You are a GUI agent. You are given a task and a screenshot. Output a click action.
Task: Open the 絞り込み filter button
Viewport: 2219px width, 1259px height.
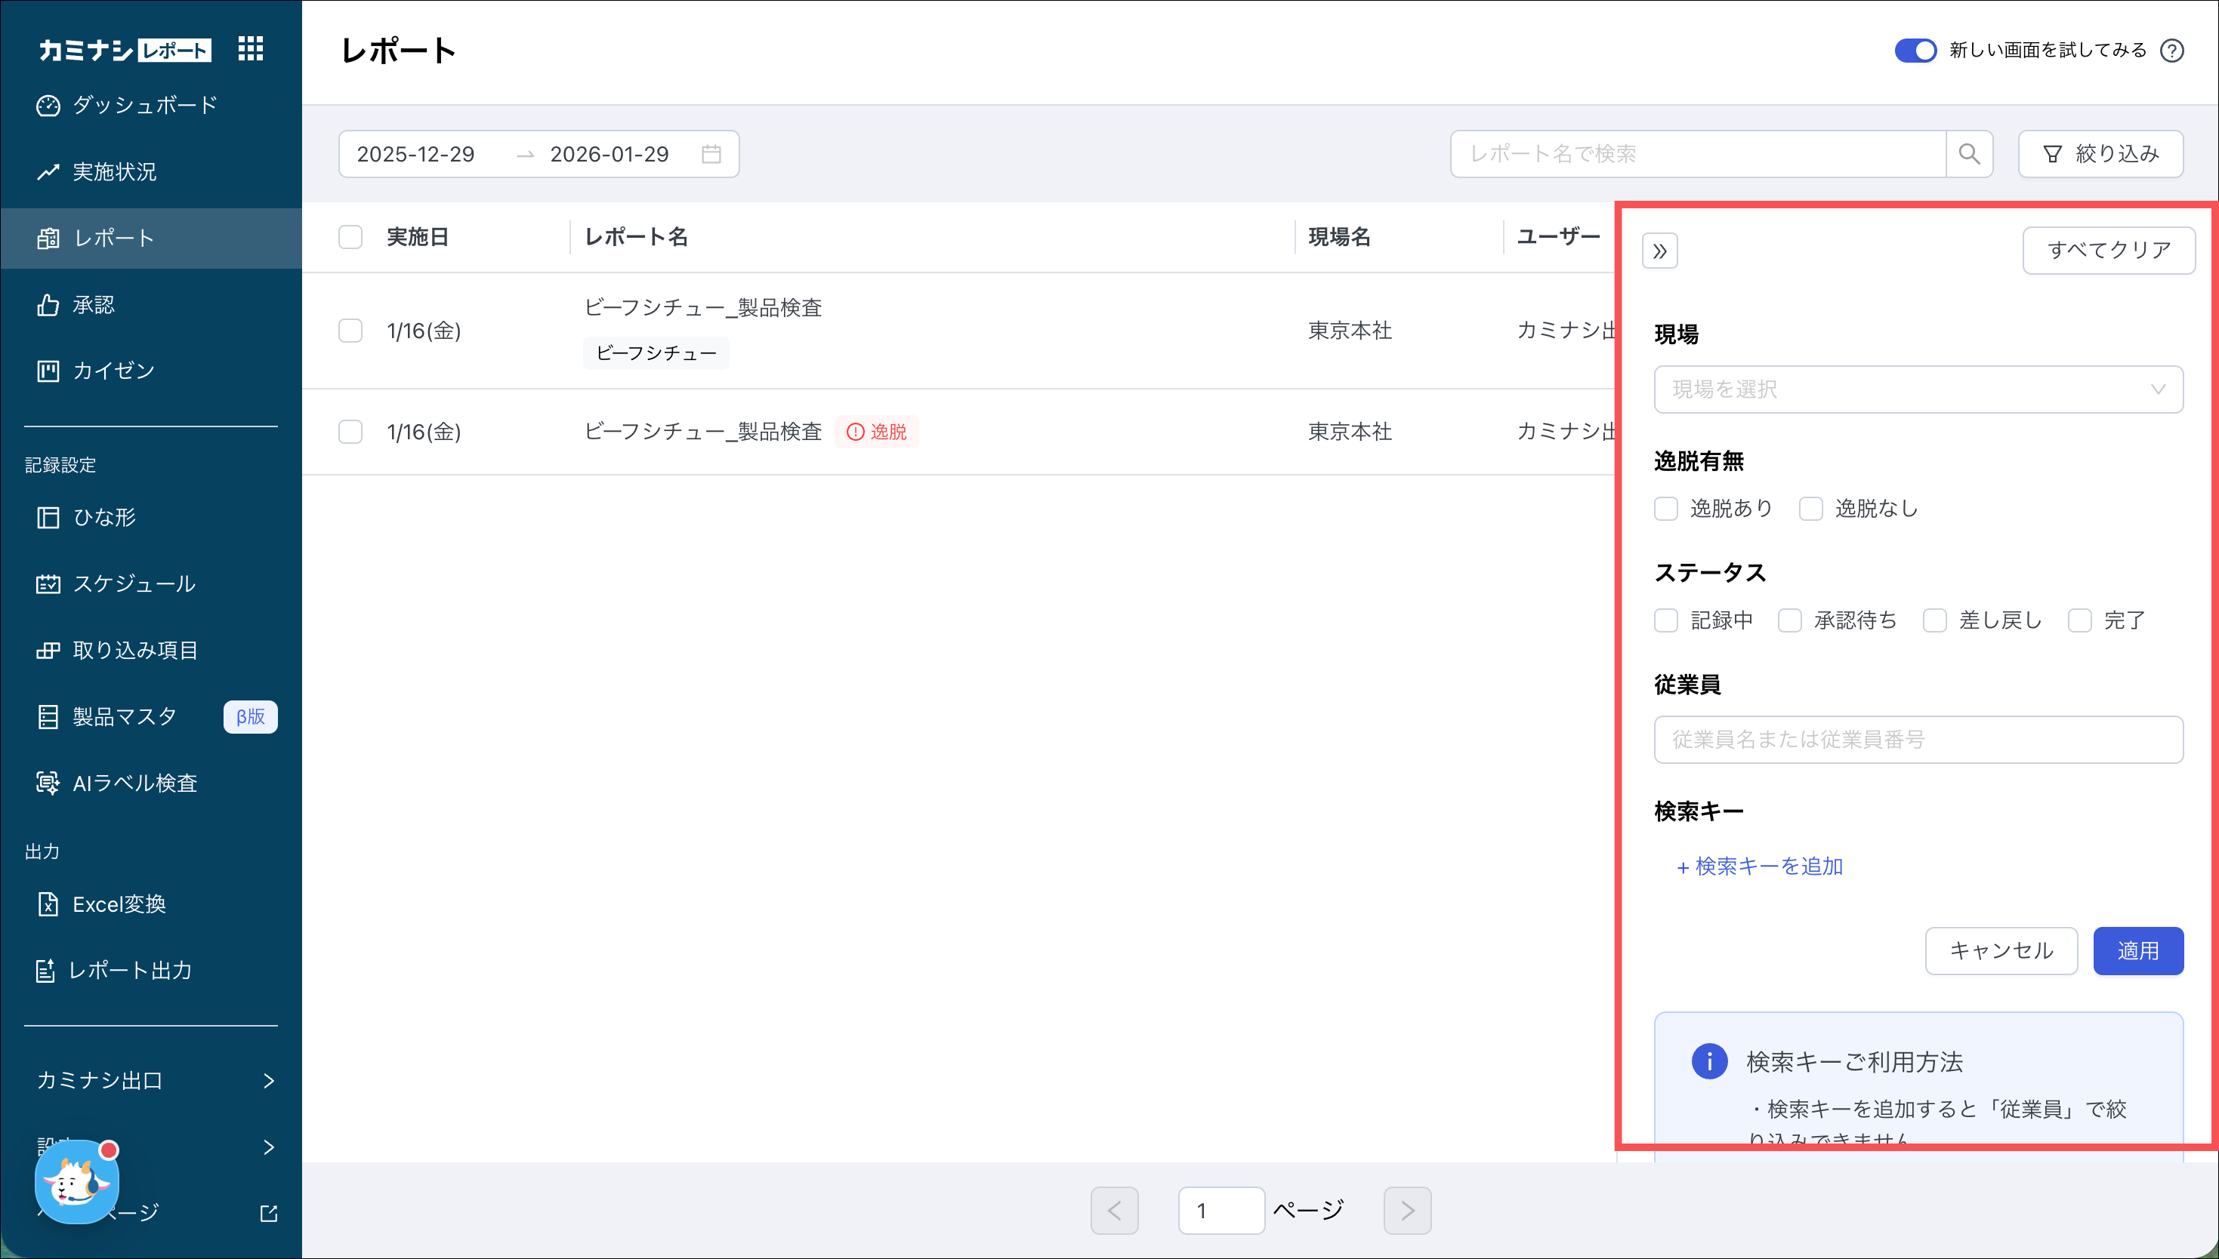[2100, 154]
